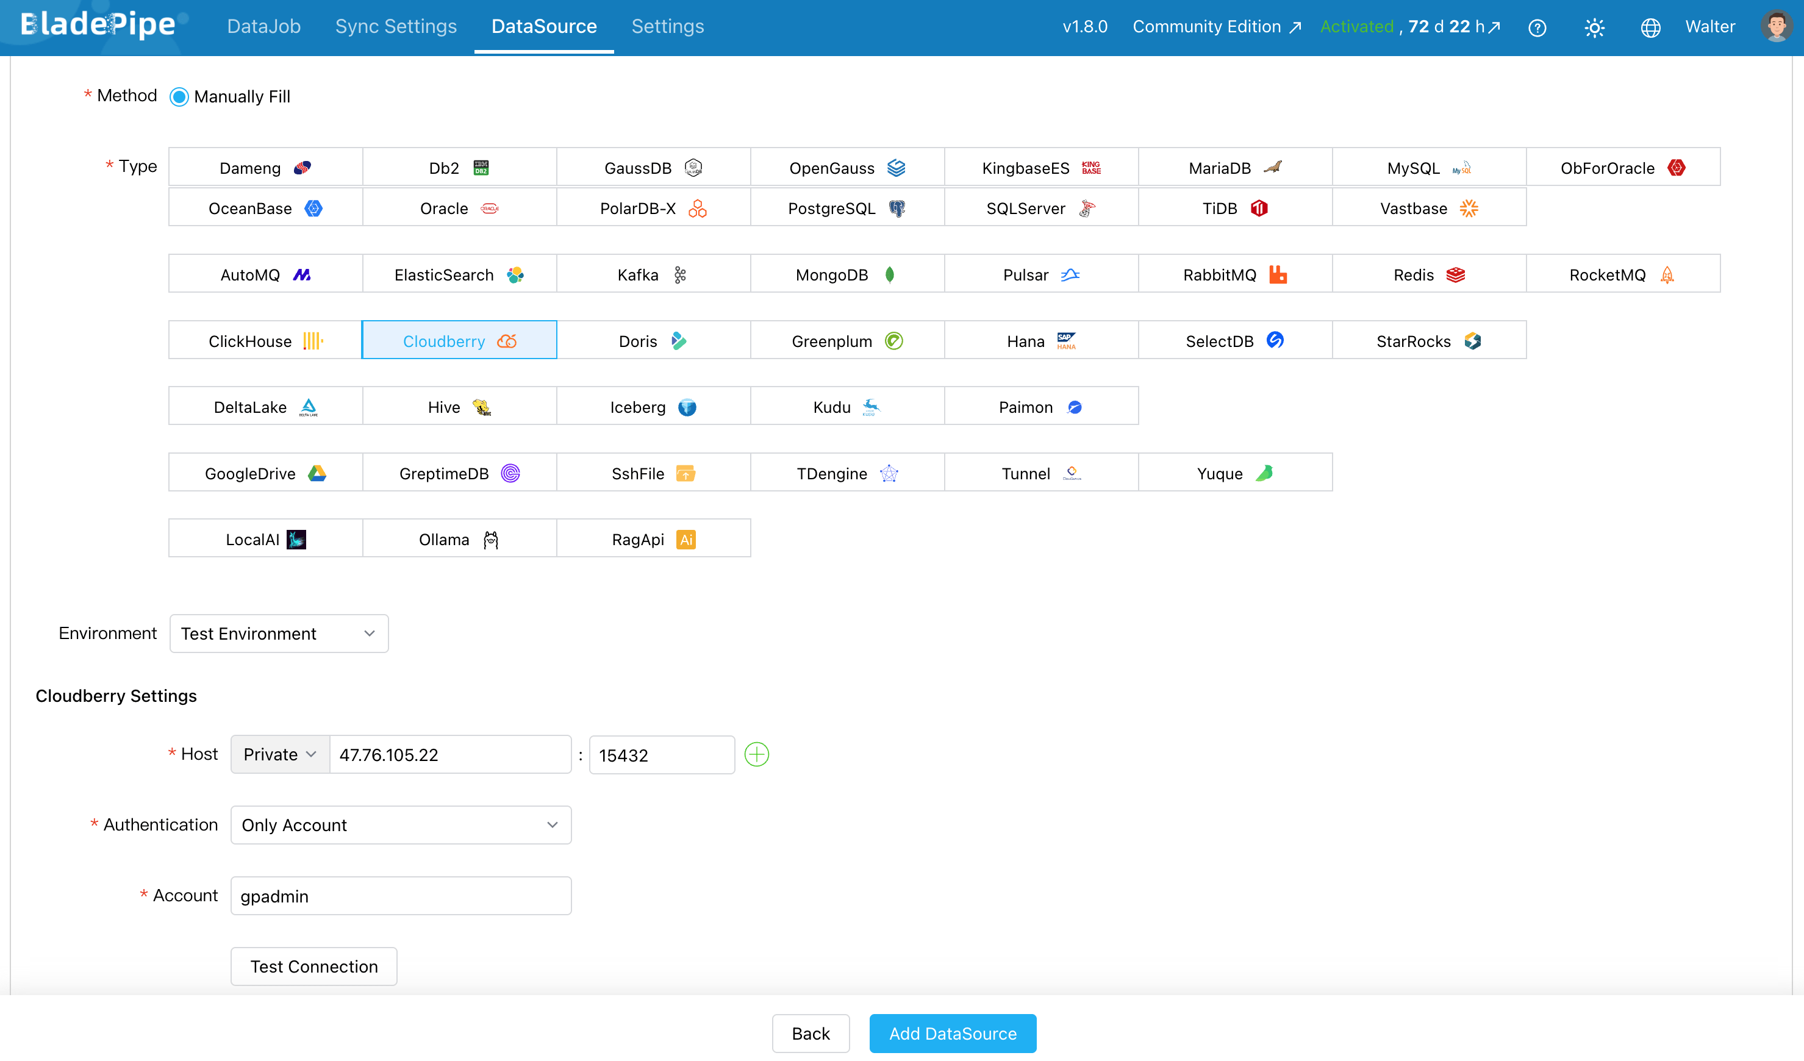Viewport: 1804px width, 1061px height.
Task: Choose the OceanBase type
Action: [265, 207]
